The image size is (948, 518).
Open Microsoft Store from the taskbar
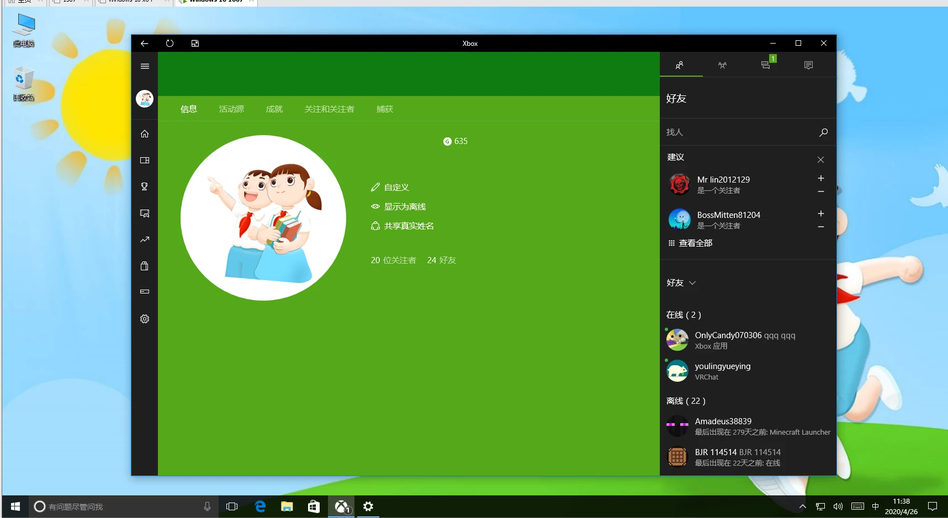coord(314,506)
